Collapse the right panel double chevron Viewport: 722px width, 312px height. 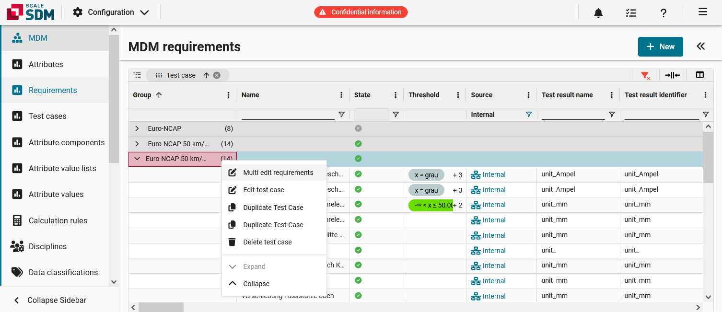click(x=701, y=46)
